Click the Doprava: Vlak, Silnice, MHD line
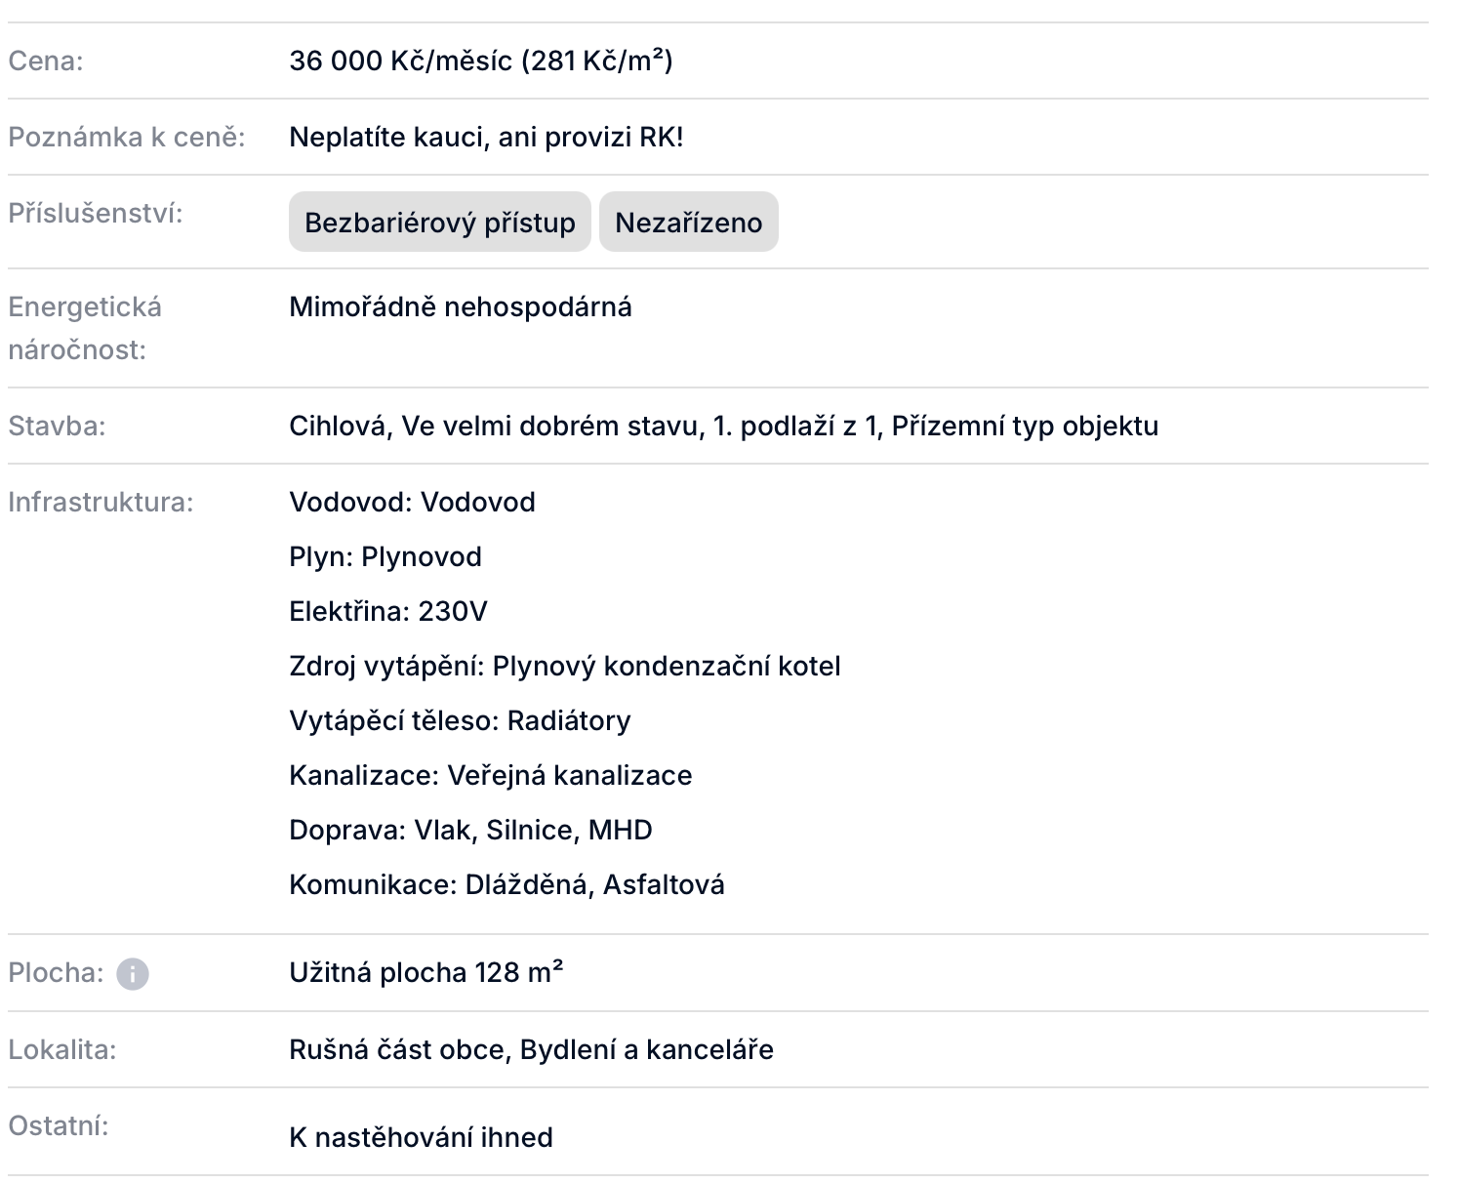Viewport: 1458px width, 1183px height. (x=470, y=831)
